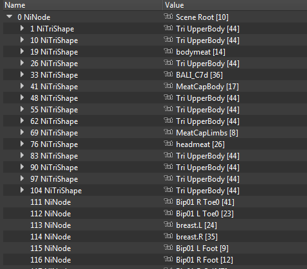Viewport: 307px width, 269px height.
Task: Select the 113 NiNode row
Action: point(155,225)
